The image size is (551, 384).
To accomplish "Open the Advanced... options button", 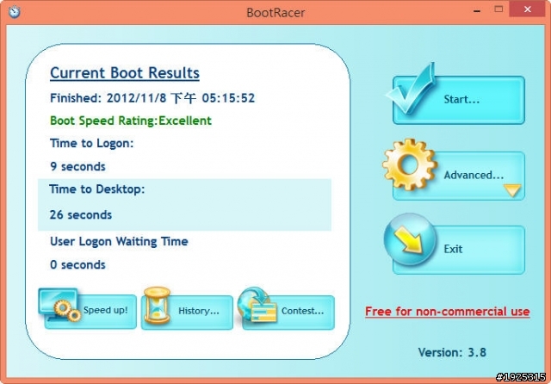I will click(459, 176).
